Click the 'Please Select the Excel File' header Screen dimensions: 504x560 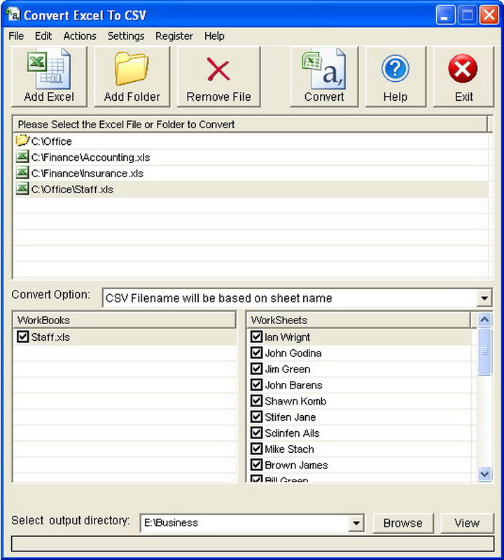pyautogui.click(x=250, y=125)
